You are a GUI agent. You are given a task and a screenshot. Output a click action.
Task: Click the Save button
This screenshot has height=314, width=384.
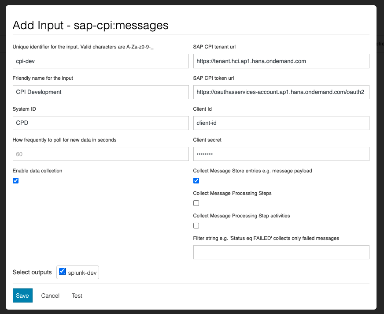(x=22, y=295)
